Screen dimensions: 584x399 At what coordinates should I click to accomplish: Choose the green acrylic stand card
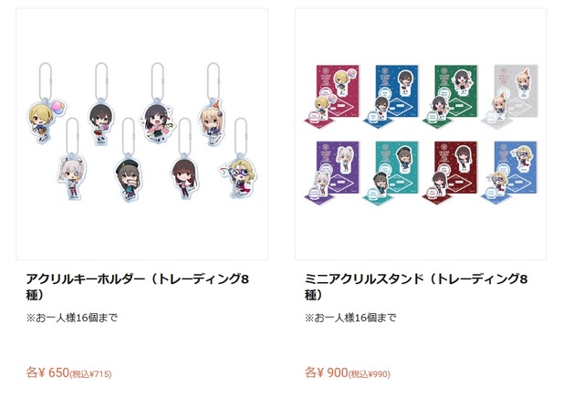tap(451, 96)
